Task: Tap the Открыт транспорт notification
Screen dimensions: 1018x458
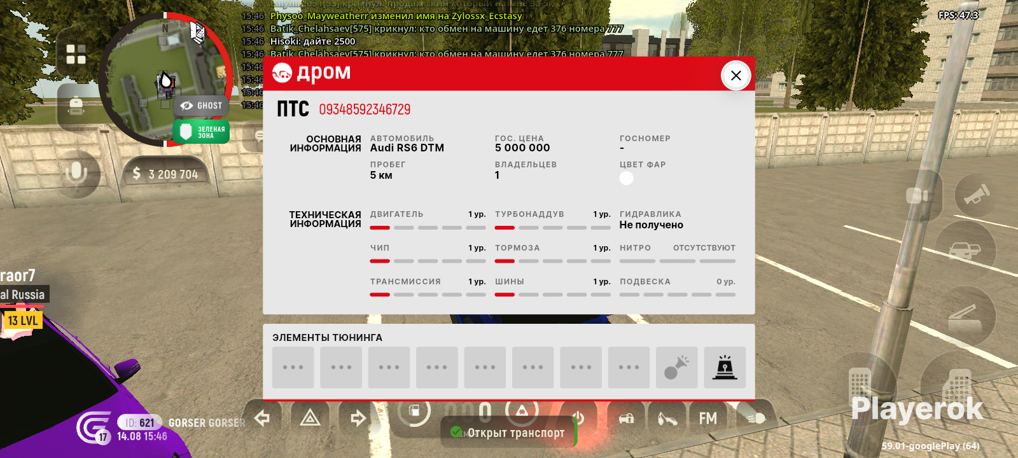Action: (x=508, y=433)
